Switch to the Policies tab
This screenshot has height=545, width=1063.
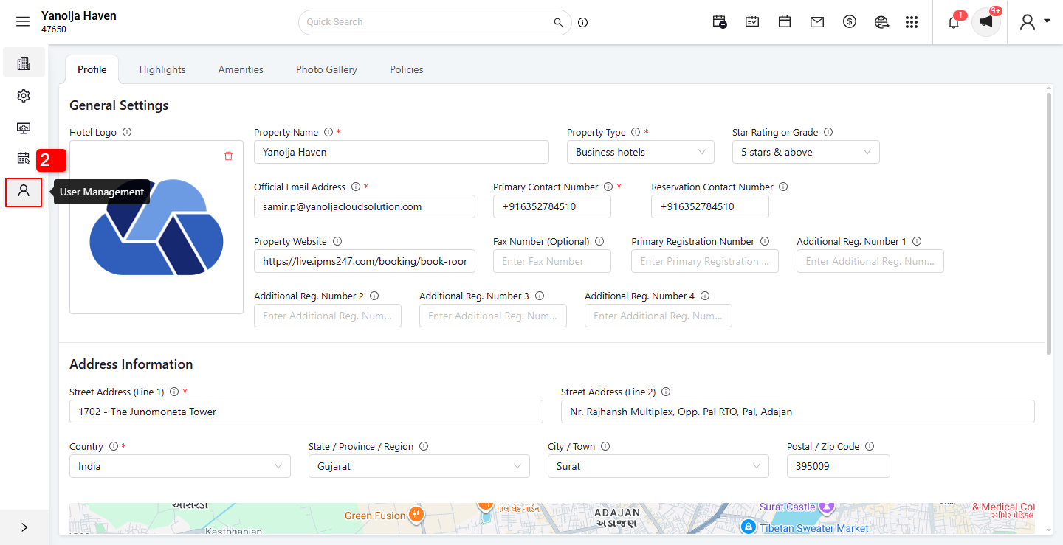click(407, 69)
